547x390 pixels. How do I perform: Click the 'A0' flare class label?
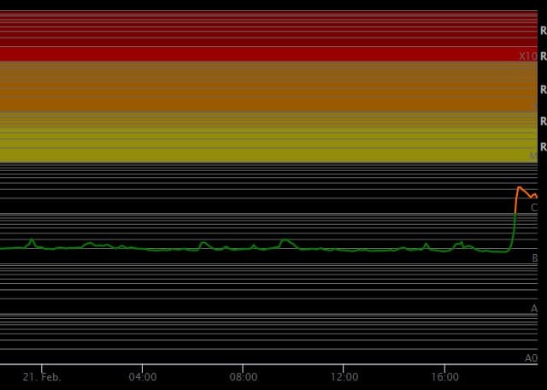click(x=532, y=358)
